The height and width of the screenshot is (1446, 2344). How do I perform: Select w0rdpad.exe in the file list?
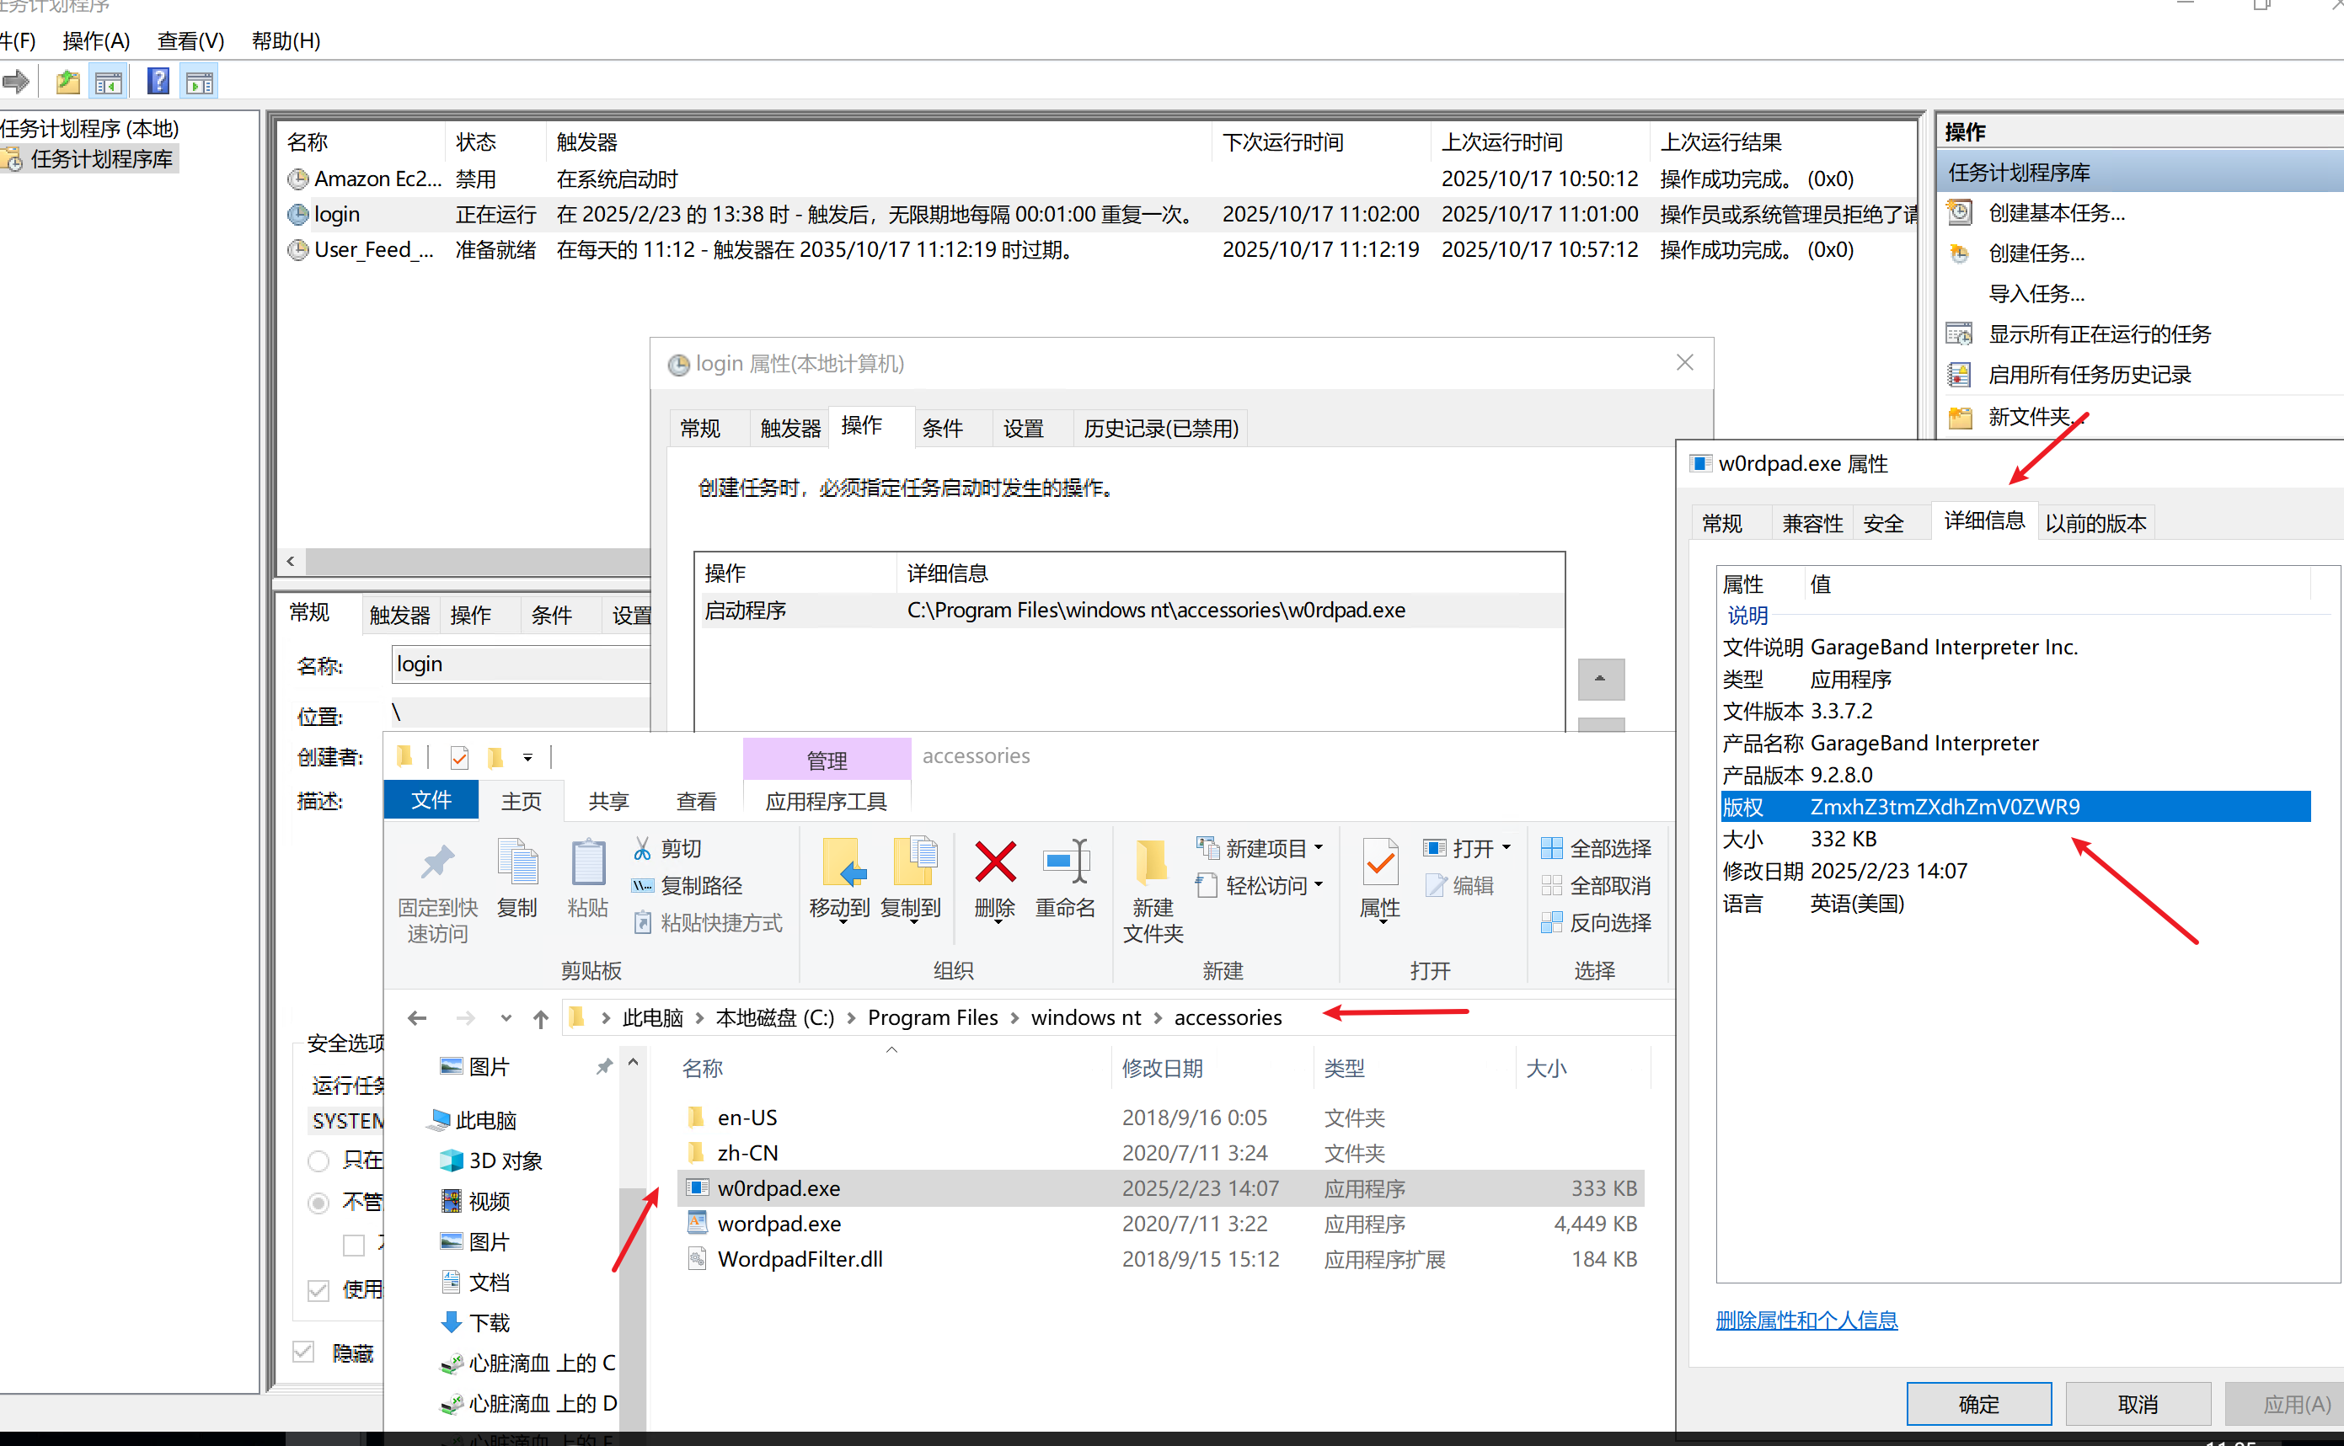point(779,1187)
